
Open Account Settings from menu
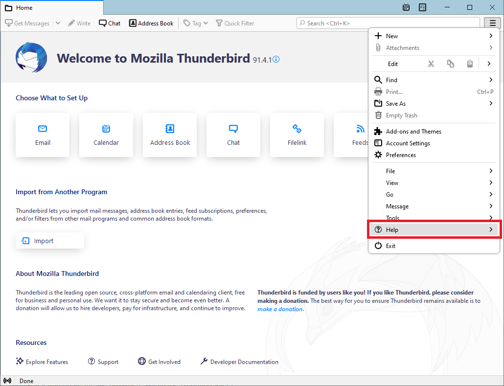click(434, 143)
